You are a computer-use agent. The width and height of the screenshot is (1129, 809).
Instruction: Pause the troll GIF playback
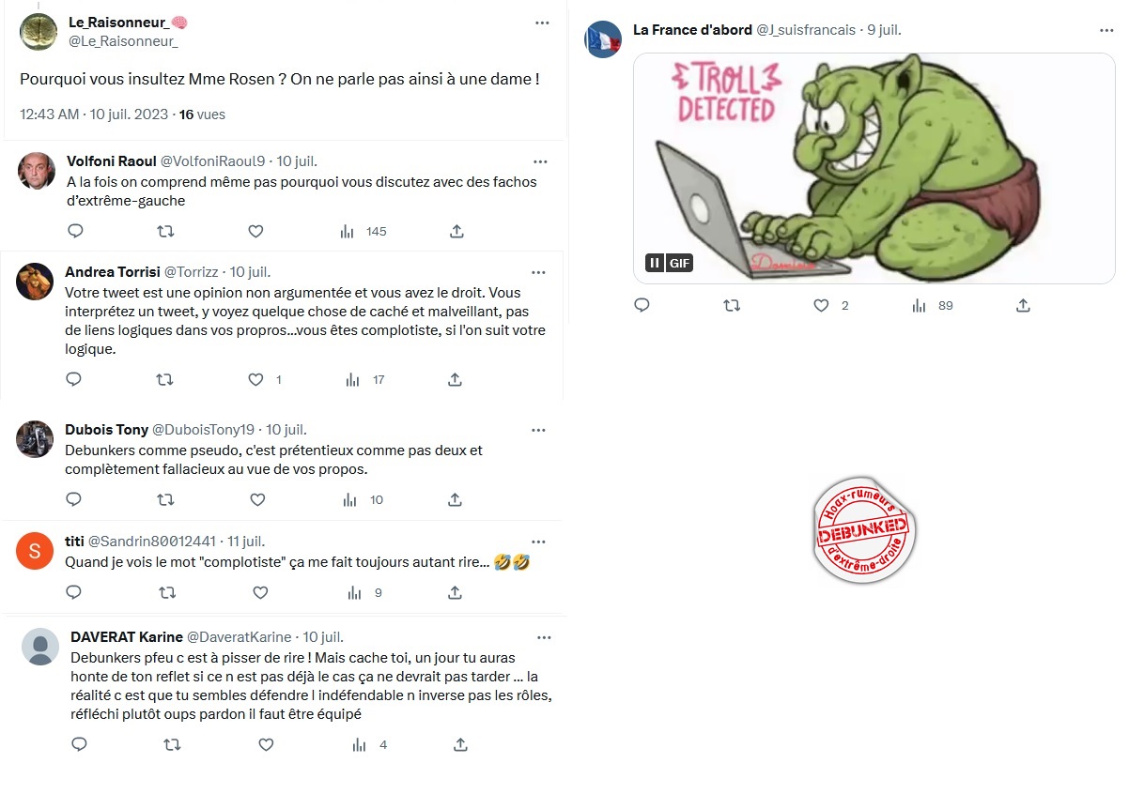655,263
